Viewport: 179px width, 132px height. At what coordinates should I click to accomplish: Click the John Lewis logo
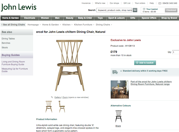click(19, 7)
